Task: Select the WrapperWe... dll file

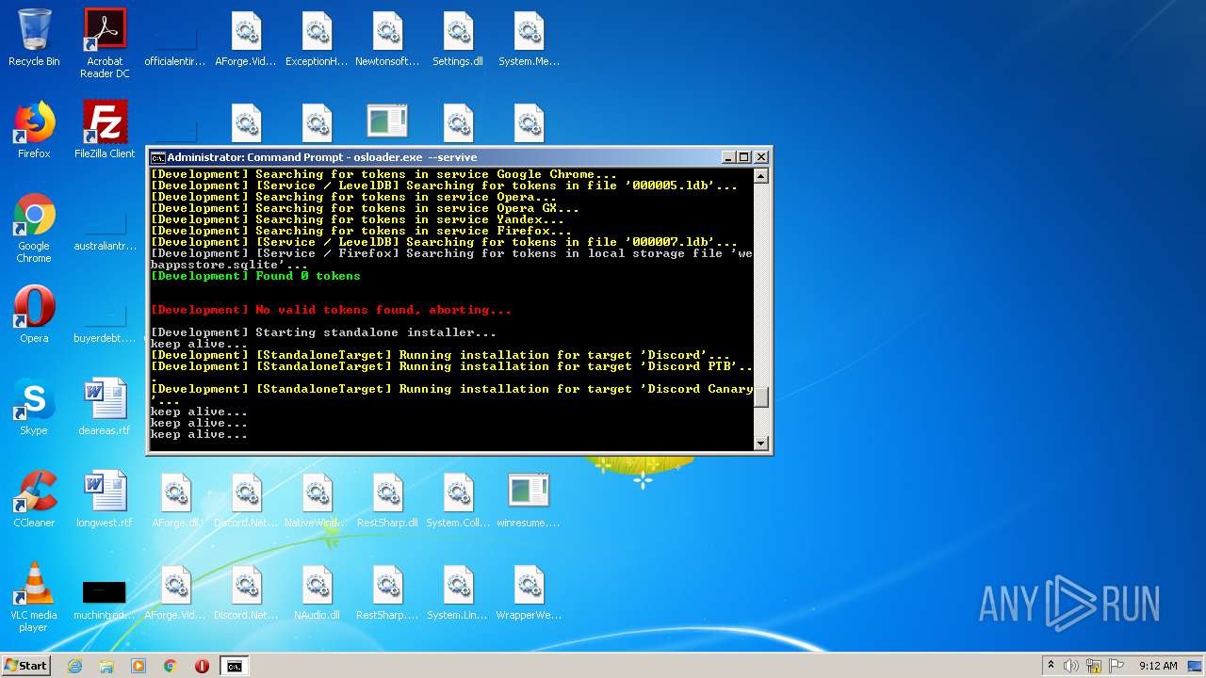Action: 529,591
